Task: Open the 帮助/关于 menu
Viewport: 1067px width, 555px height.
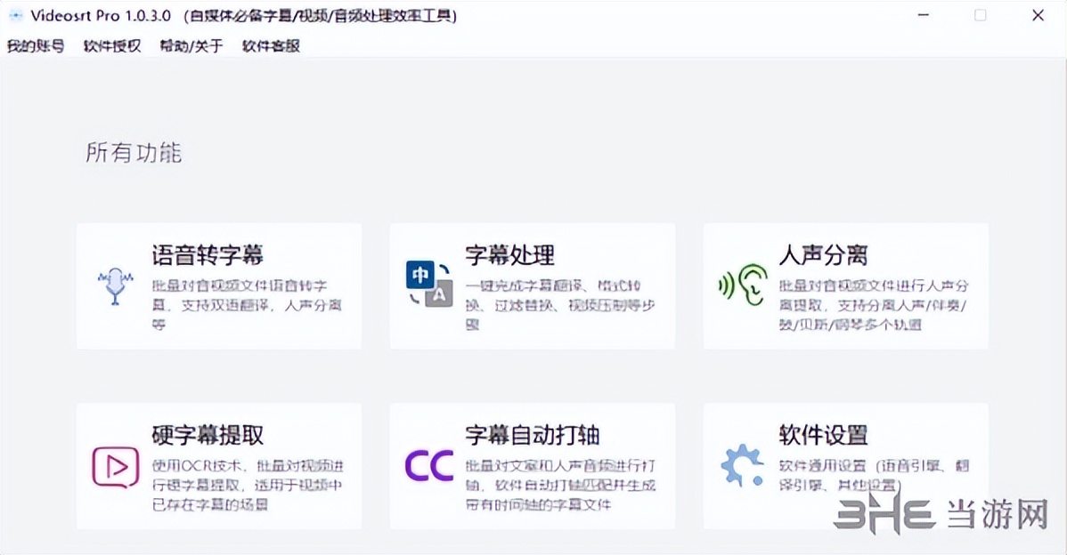Action: click(x=191, y=45)
